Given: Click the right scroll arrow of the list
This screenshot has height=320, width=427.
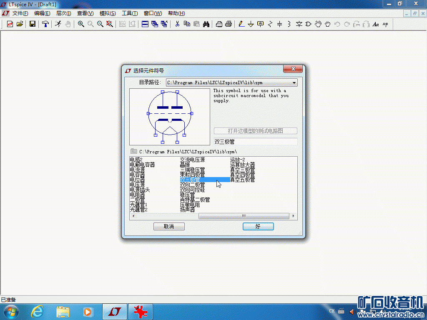Looking at the screenshot, I should tap(293, 216).
